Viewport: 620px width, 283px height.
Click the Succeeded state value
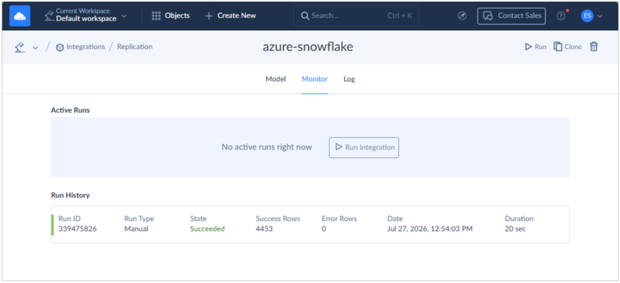coord(207,229)
